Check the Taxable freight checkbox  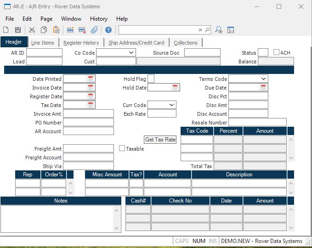(122, 148)
